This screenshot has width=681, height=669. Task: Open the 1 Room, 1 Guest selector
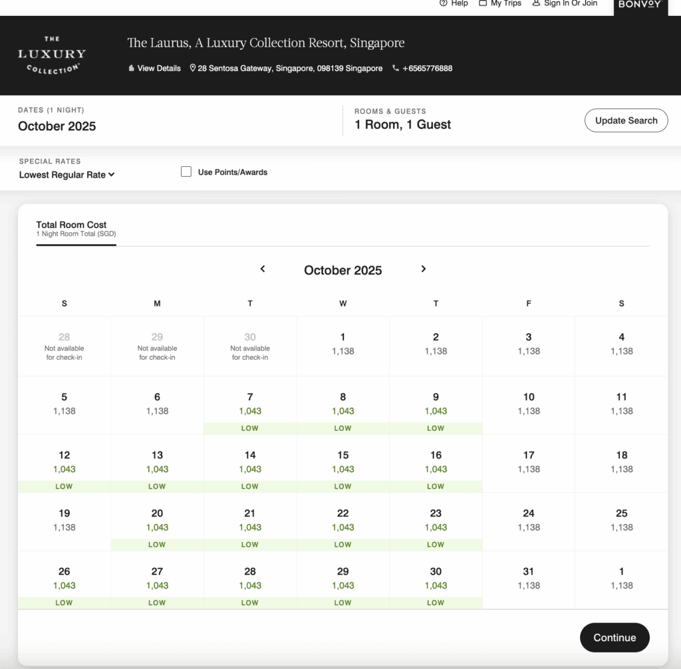point(402,124)
